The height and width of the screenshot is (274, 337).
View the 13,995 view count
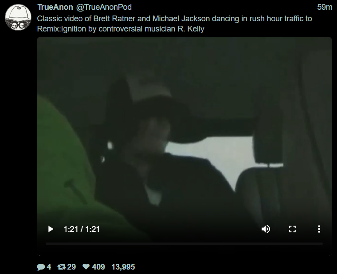tap(123, 267)
